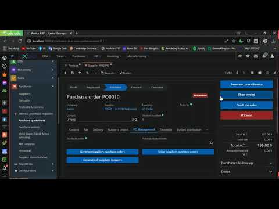This screenshot has width=279, height=209.
Task: Click the new record plus icon
Action: pos(65,73)
